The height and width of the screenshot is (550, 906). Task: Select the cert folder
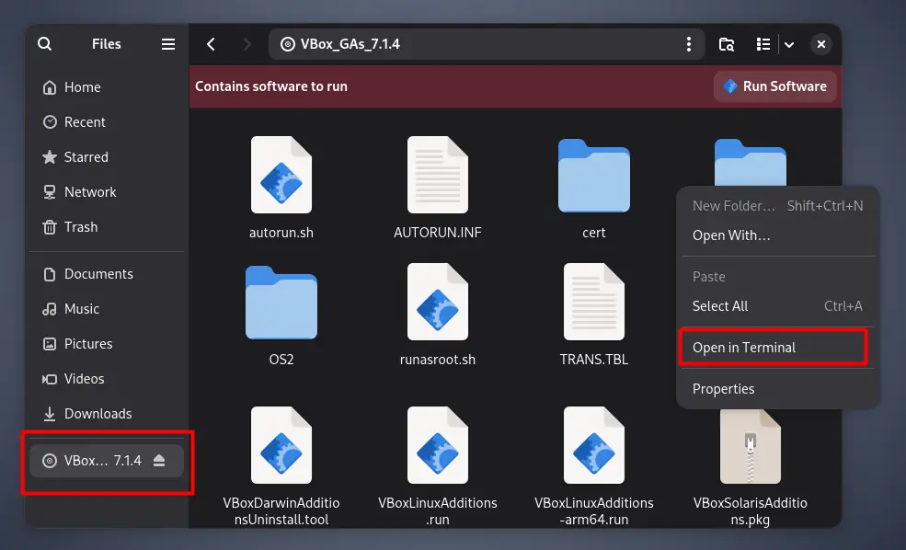(593, 176)
